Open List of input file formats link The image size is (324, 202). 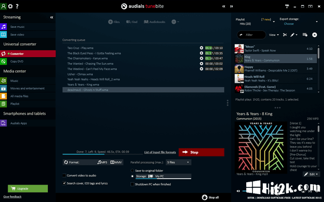click(160, 152)
